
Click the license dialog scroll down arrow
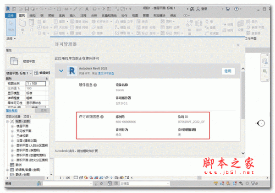(243, 153)
